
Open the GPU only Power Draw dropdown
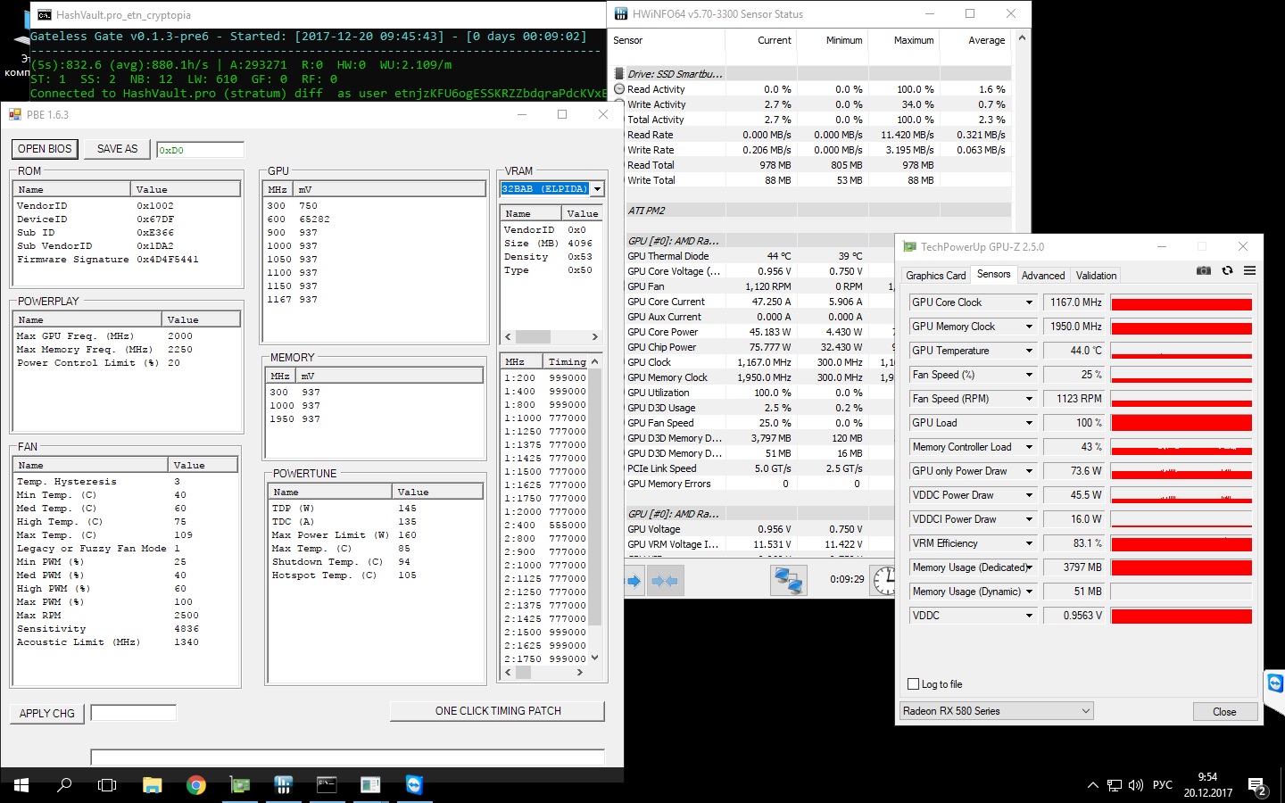[x=1029, y=471]
